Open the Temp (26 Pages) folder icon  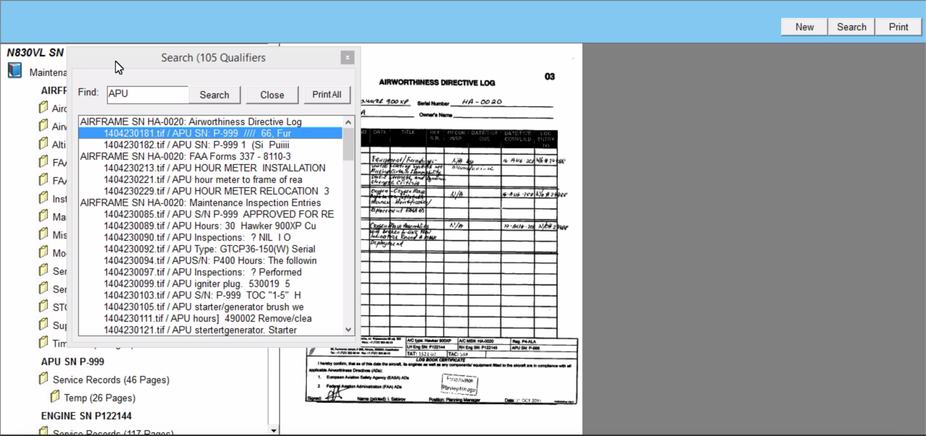(55, 396)
